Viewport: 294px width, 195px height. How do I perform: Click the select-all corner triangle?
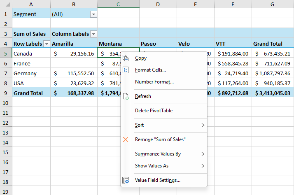click(x=8, y=4)
